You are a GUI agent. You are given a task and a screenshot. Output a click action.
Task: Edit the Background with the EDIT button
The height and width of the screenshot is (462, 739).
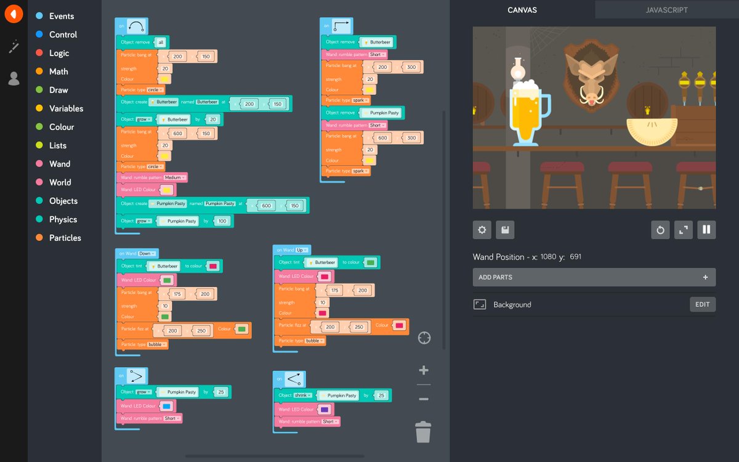pyautogui.click(x=702, y=304)
